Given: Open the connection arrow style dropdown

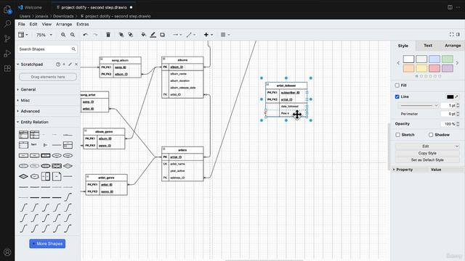Looking at the screenshot, I should click(x=177, y=35).
